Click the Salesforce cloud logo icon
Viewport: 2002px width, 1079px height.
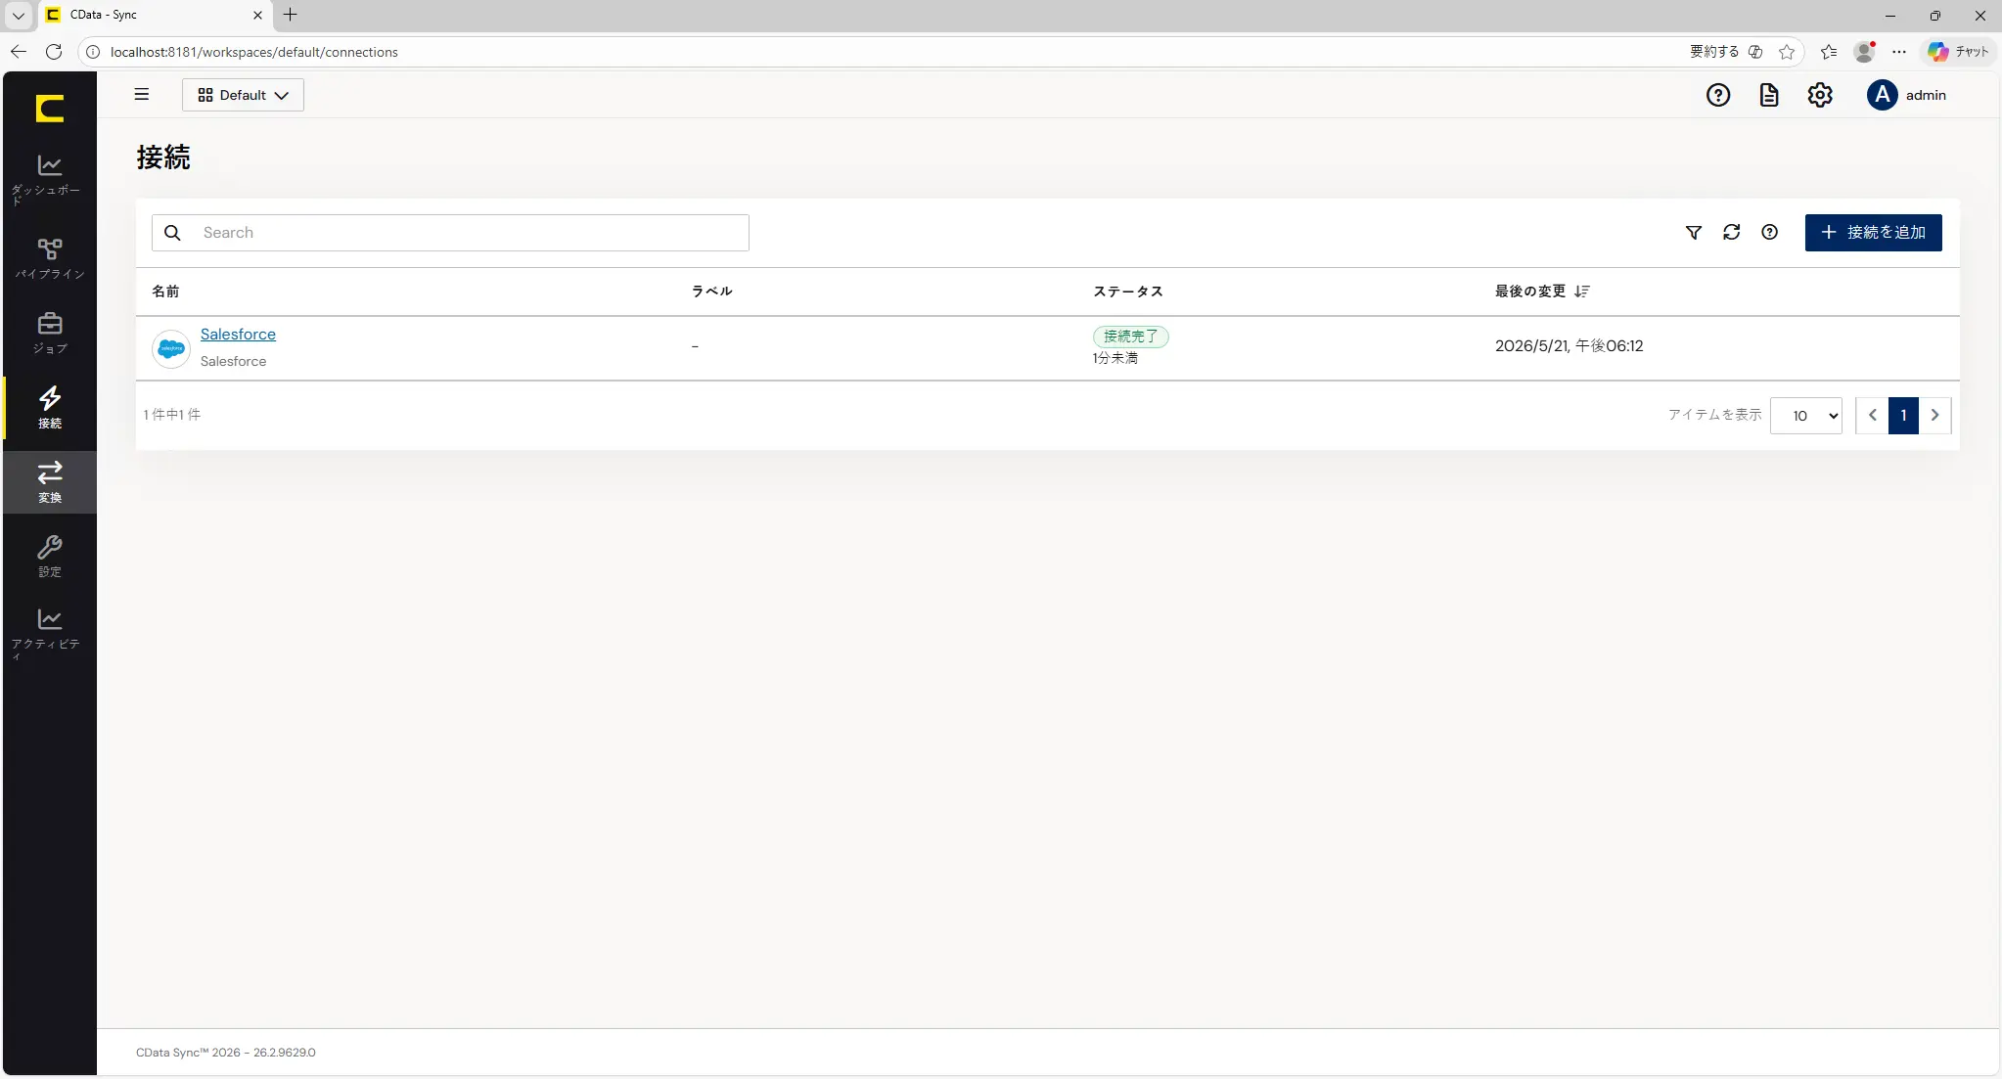pyautogui.click(x=171, y=349)
